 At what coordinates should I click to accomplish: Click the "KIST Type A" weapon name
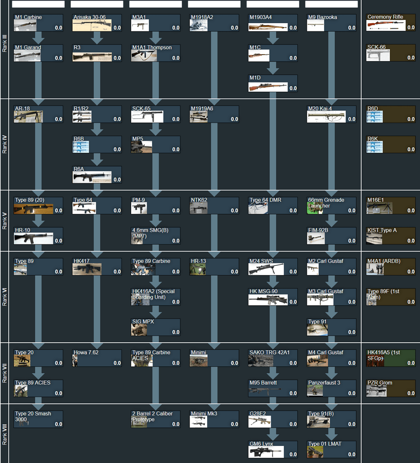[x=382, y=230]
